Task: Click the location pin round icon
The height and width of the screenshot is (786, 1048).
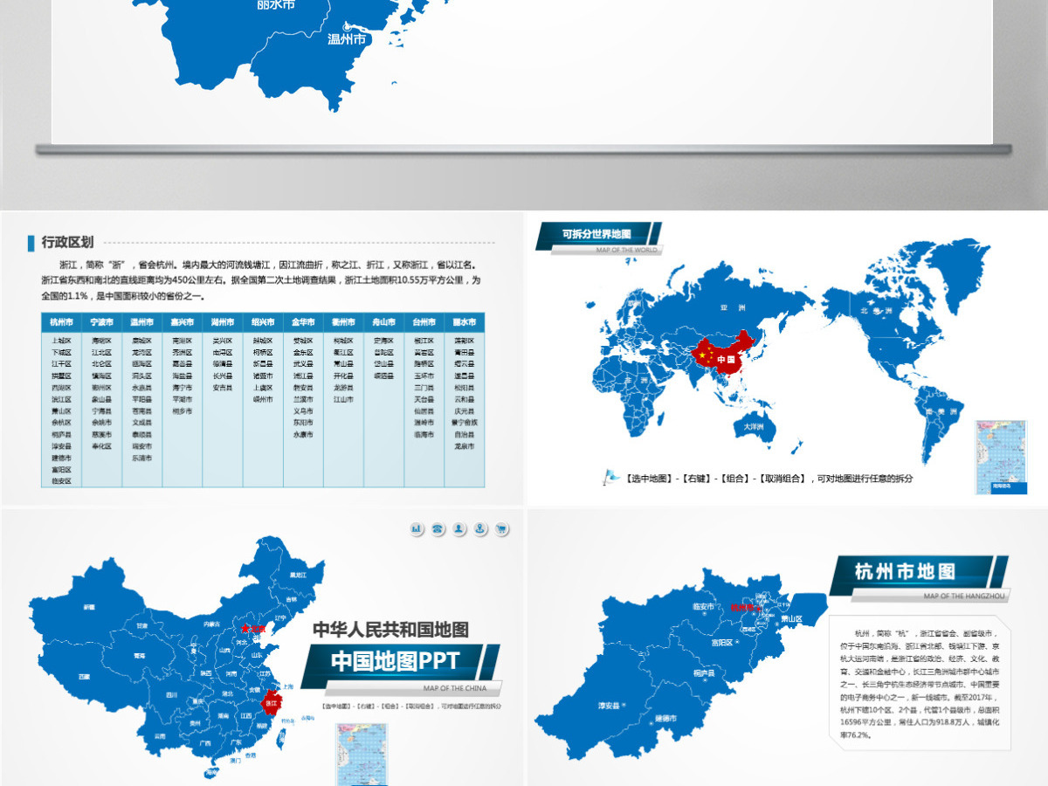Action: [480, 529]
